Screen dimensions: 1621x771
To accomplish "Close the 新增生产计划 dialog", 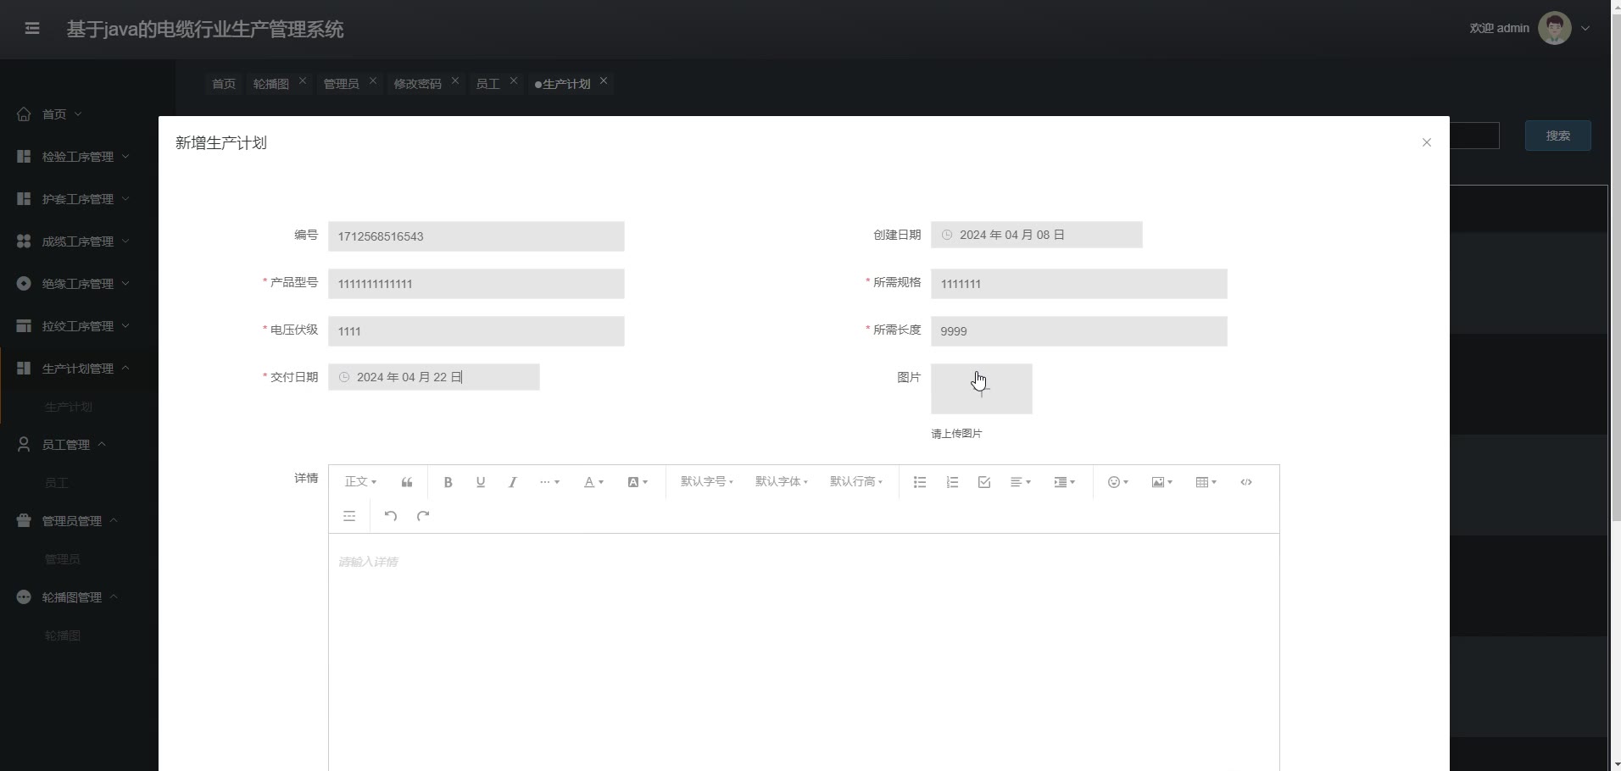I will (x=1427, y=142).
